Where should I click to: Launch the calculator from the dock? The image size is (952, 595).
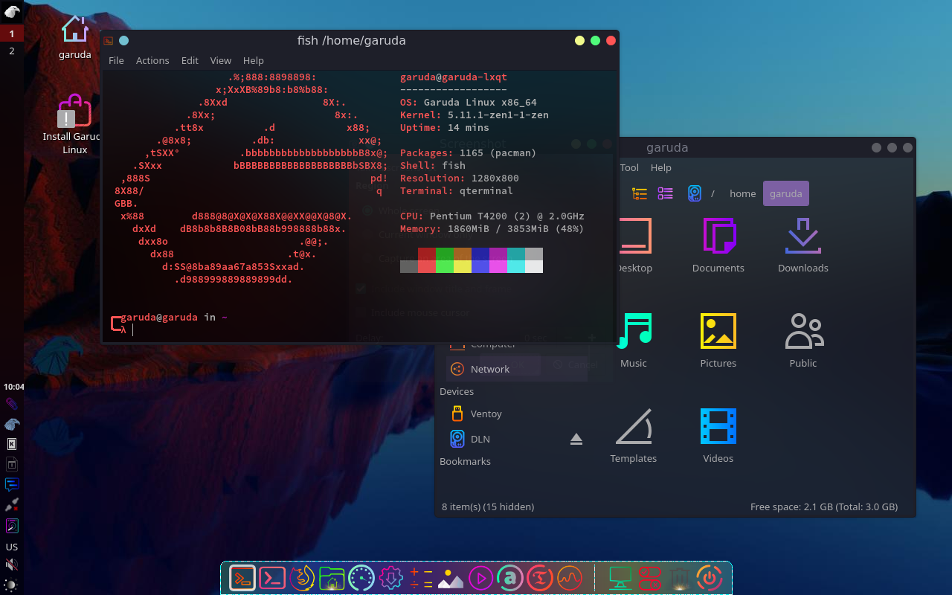click(x=421, y=578)
